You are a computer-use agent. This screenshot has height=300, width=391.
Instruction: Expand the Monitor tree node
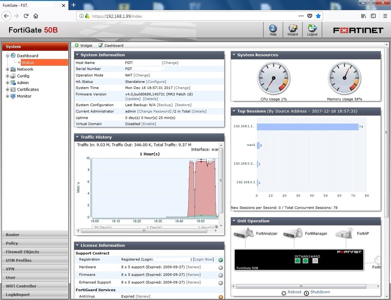coord(8,96)
